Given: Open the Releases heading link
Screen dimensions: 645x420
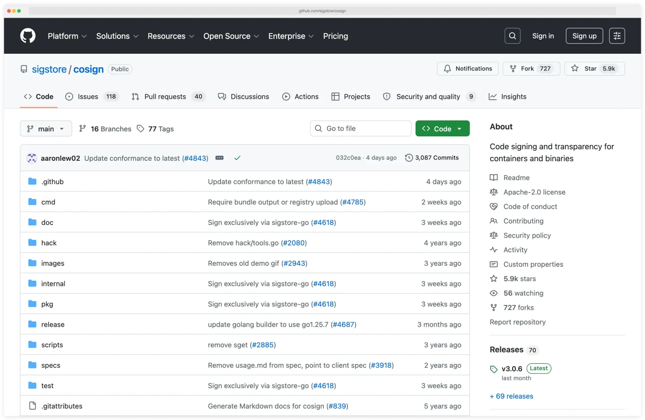Looking at the screenshot, I should tap(507, 349).
